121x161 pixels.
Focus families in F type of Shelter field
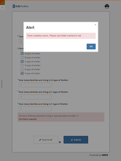pos(35,109)
